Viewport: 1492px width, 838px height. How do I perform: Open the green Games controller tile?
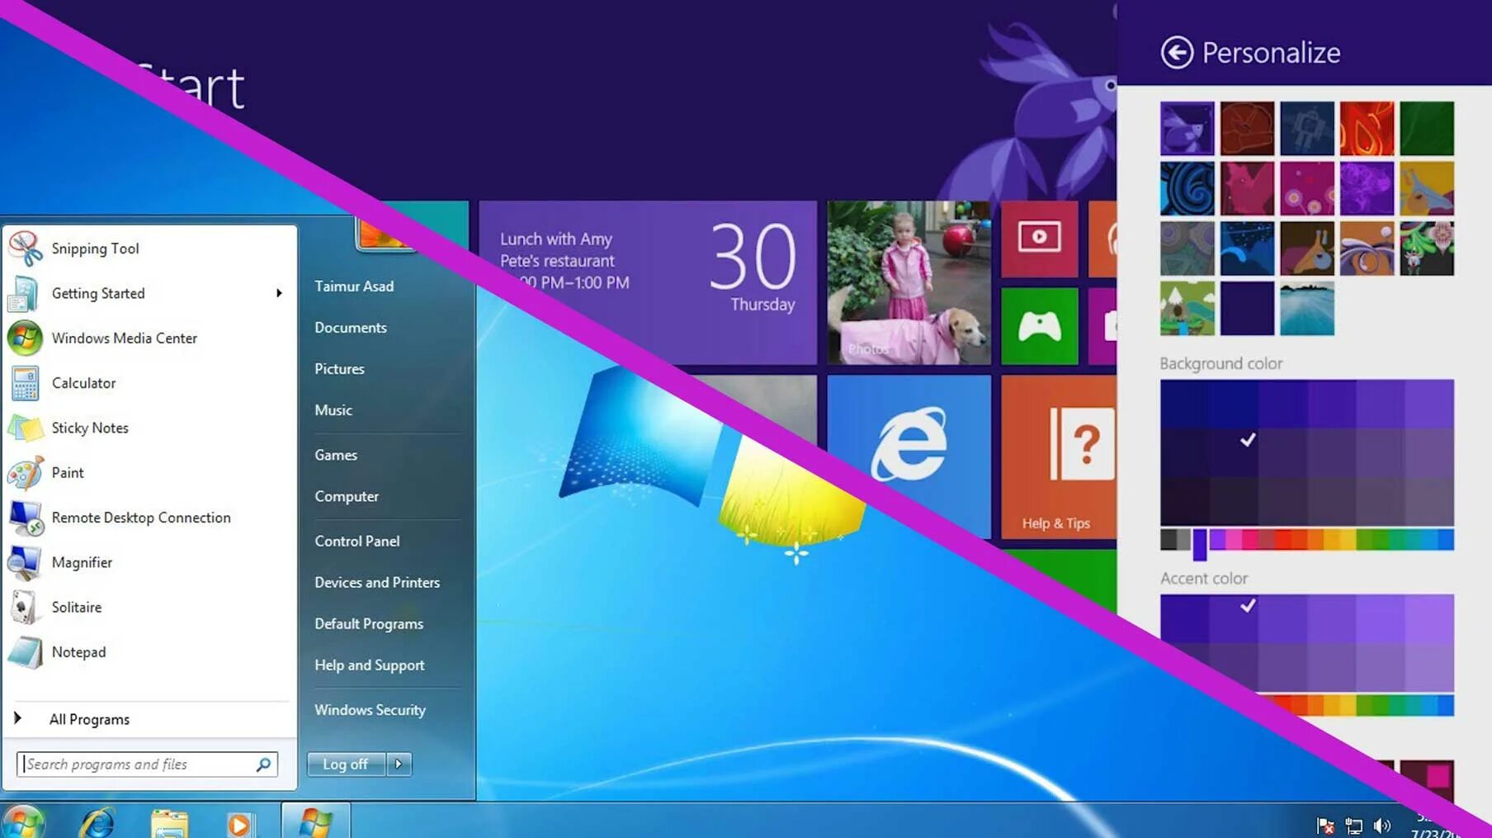click(1039, 326)
